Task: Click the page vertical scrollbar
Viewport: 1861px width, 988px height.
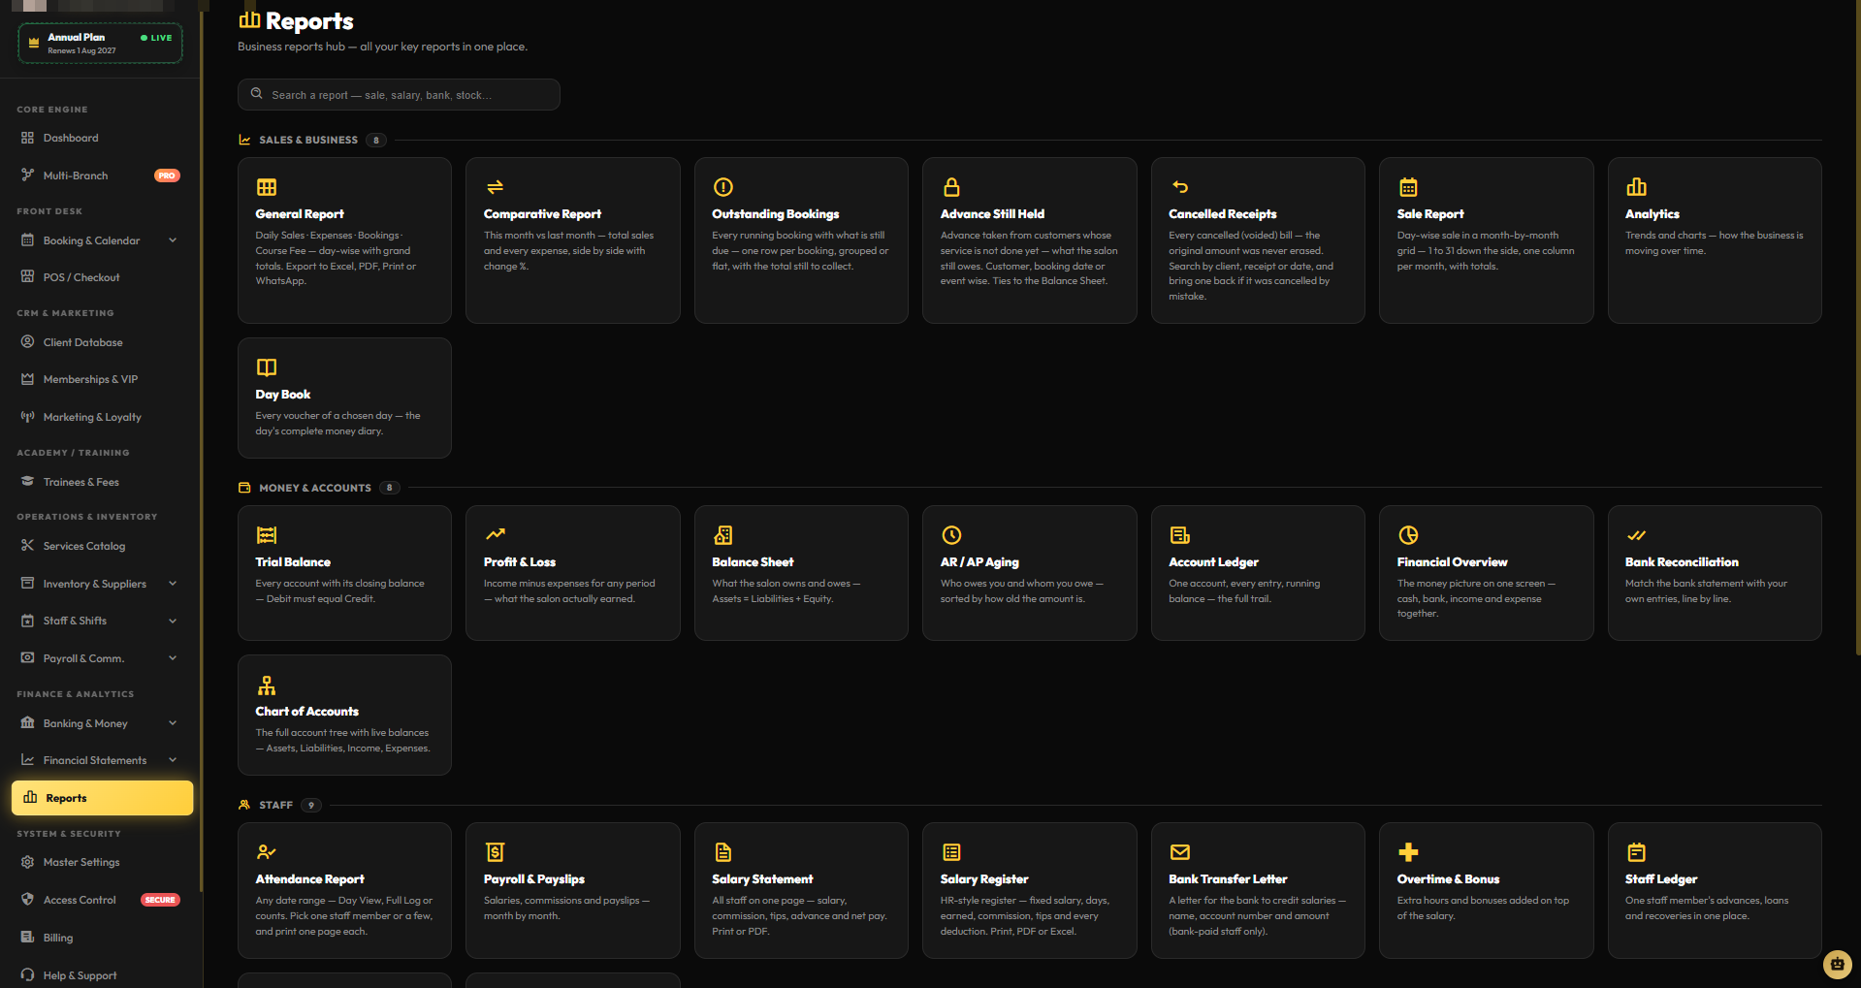Action: click(x=1857, y=330)
